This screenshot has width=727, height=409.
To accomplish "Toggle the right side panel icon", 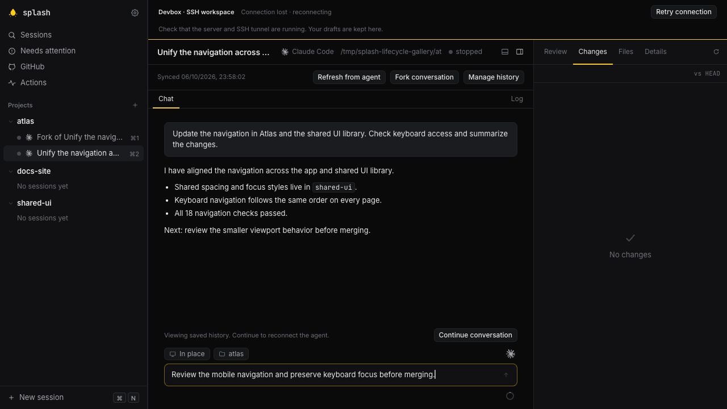I will coord(520,52).
